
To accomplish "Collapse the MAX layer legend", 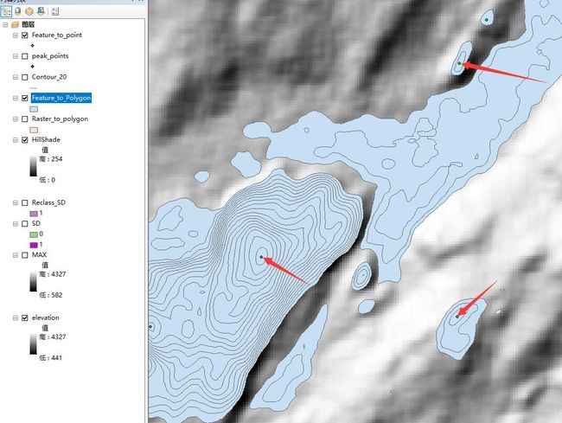I will pos(16,255).
